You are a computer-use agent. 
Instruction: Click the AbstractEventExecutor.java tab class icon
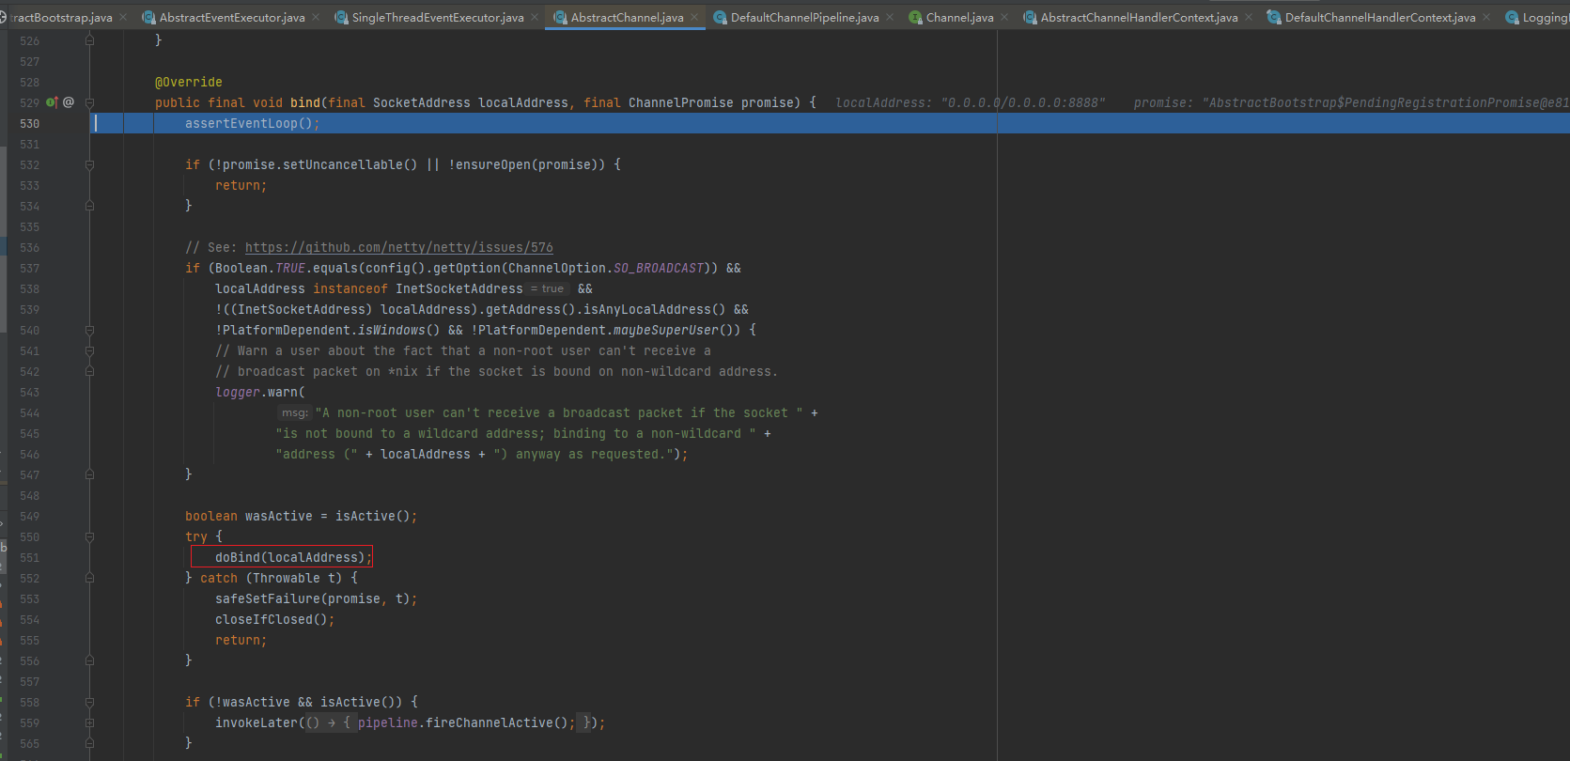(149, 18)
